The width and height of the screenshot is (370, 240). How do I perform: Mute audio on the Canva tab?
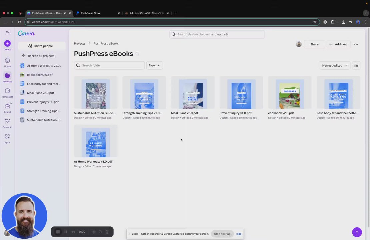click(x=65, y=13)
